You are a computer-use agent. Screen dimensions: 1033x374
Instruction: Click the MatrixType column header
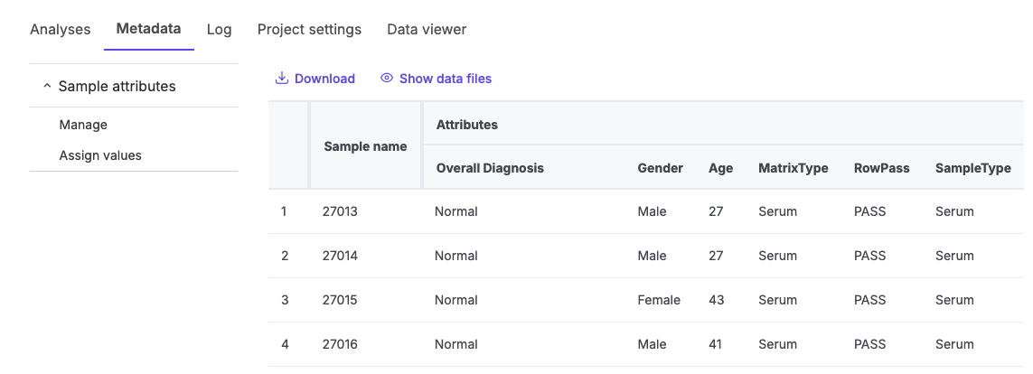tap(793, 168)
